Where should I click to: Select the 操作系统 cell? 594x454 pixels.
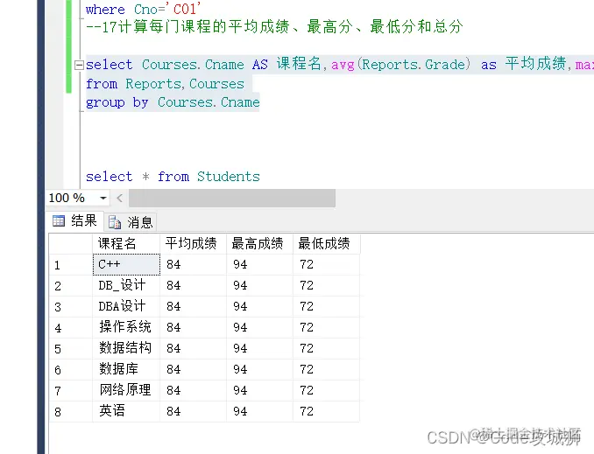126,327
